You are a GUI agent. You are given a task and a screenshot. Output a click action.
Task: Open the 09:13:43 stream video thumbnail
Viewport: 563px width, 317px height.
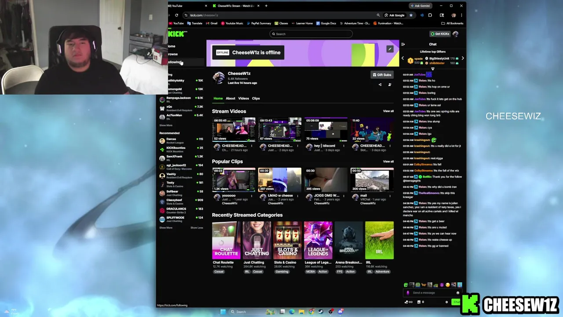280,129
